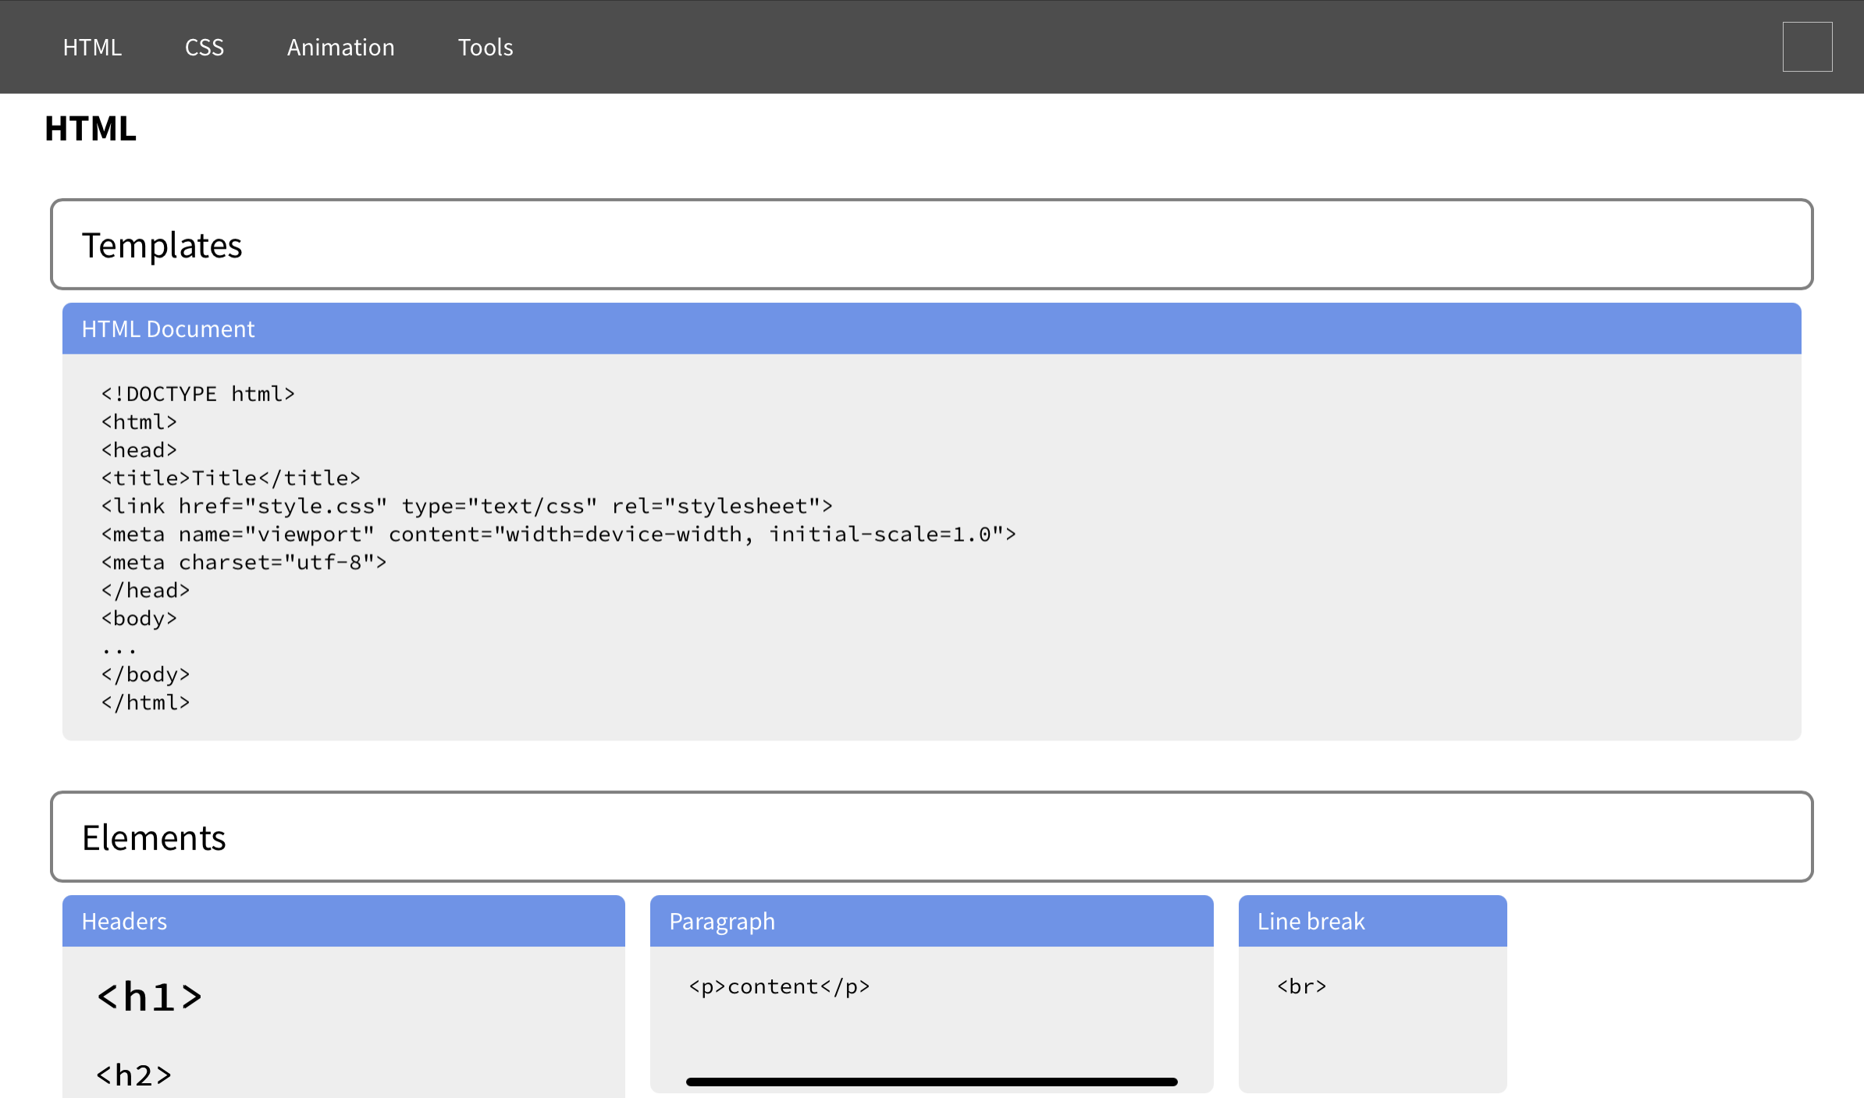Screen dimensions: 1864x1098
Task: Click the <p>content</p> snippet
Action: 779,987
